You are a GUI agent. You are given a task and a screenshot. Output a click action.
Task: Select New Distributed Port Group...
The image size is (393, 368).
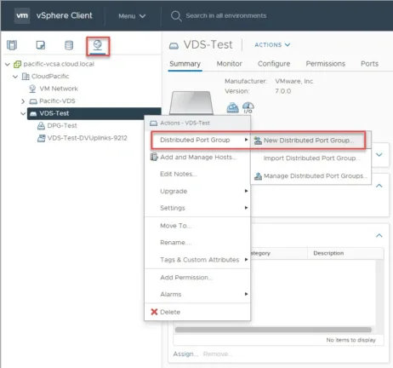tap(311, 141)
